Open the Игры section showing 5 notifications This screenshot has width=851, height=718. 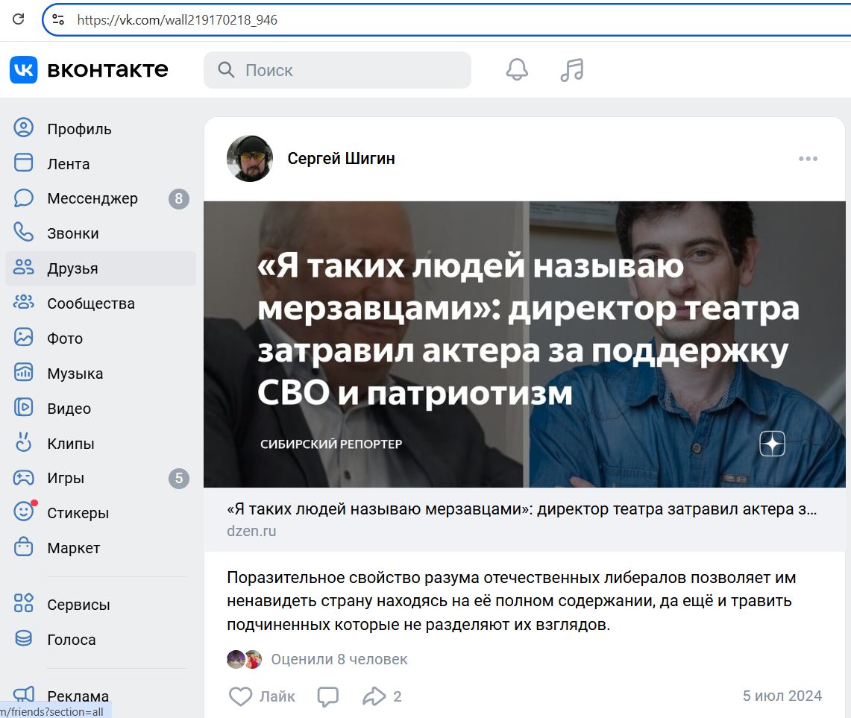coord(65,478)
